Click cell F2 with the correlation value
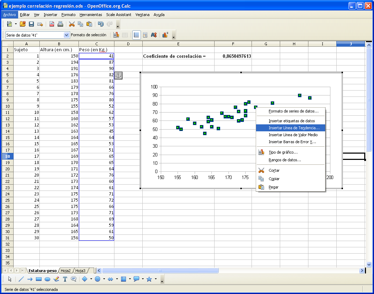The width and height of the screenshot is (374, 294). pyautogui.click(x=233, y=56)
